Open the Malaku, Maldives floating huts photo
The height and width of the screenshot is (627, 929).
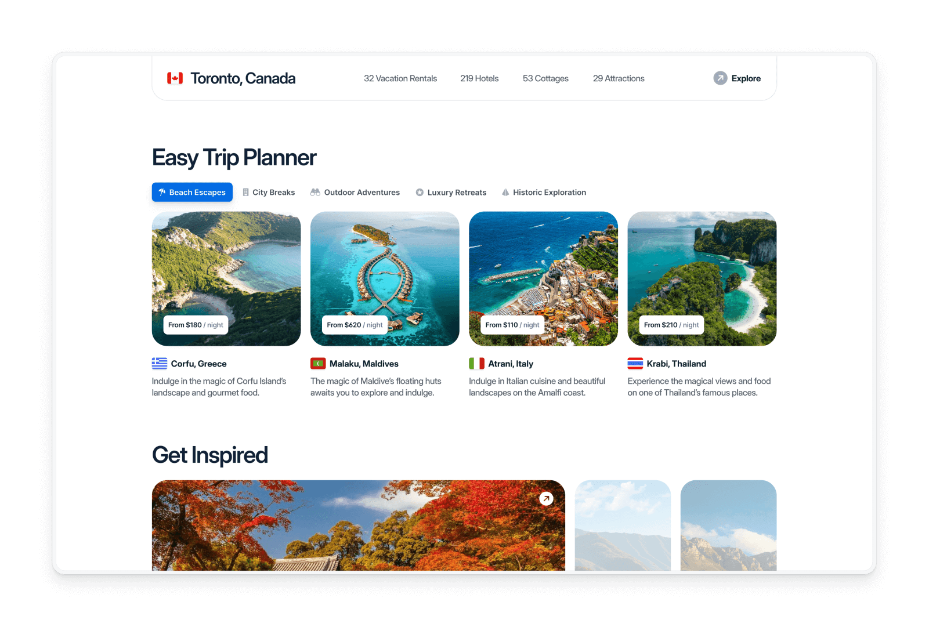385,278
